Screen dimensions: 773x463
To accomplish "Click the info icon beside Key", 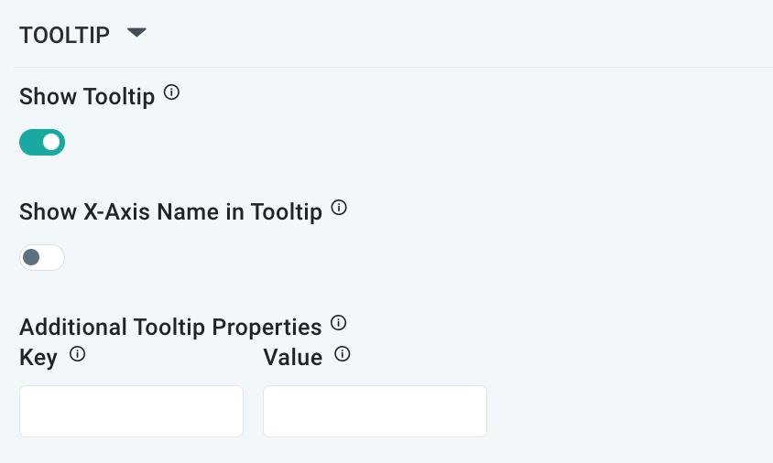I will click(78, 354).
